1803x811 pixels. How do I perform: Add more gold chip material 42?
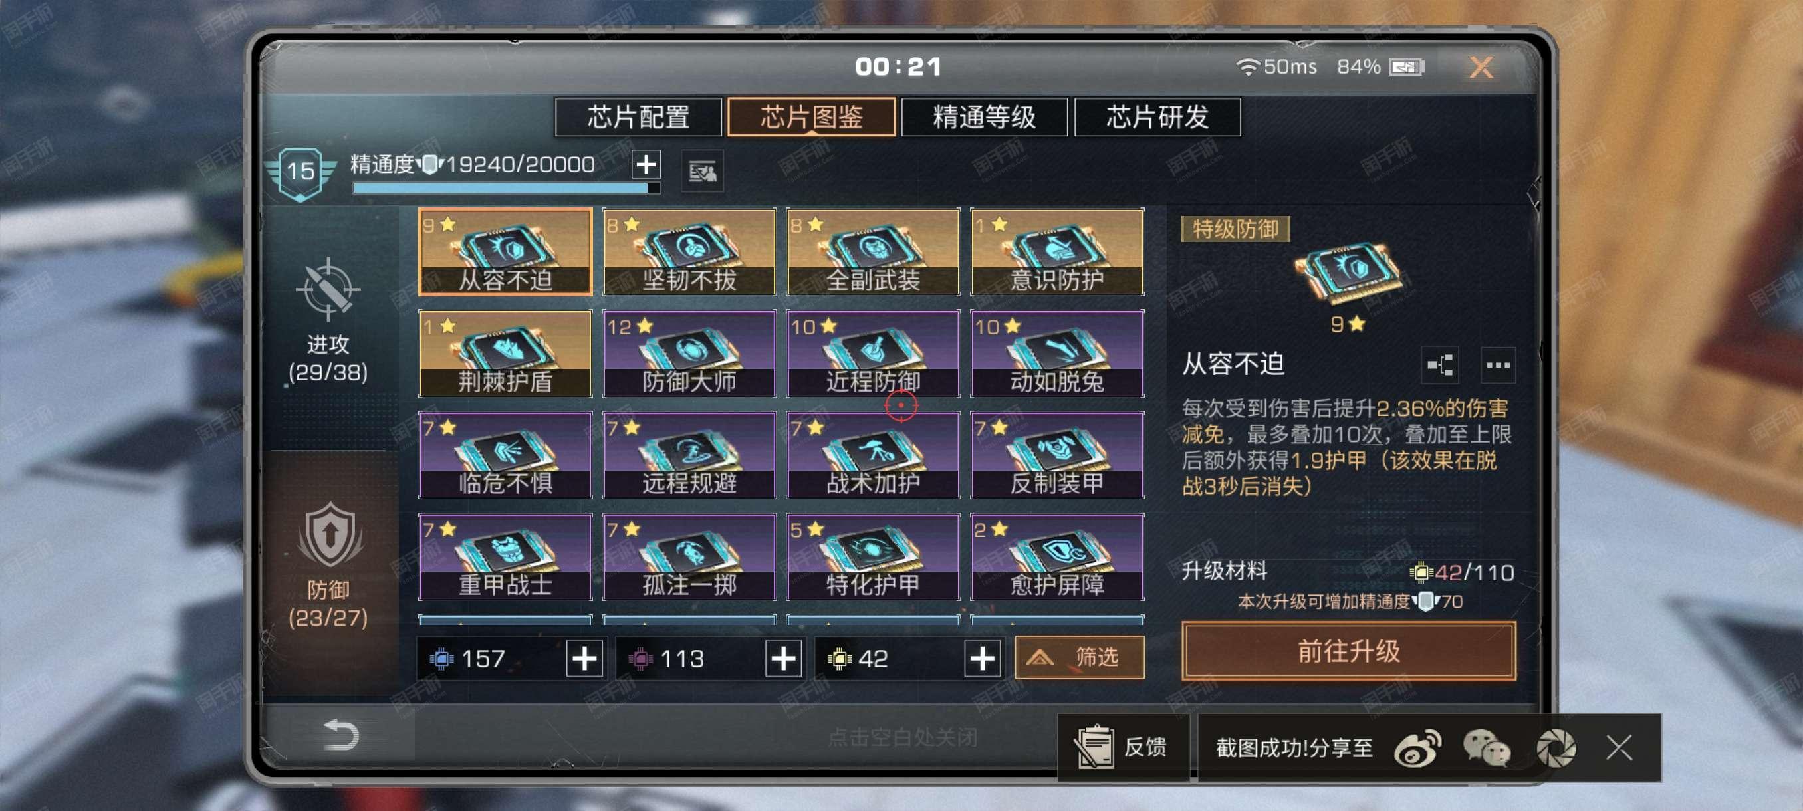point(981,659)
